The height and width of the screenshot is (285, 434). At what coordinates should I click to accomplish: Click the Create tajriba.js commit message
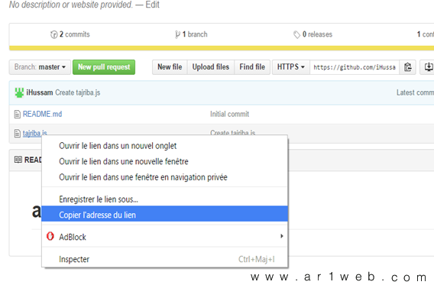click(78, 92)
